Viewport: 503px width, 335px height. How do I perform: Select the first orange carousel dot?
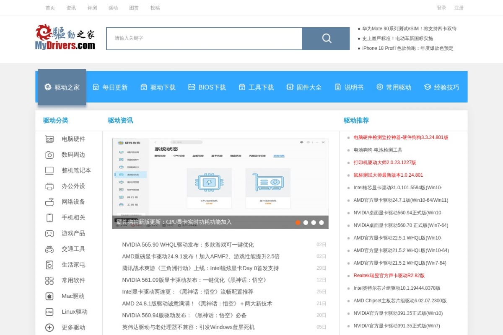(x=298, y=223)
